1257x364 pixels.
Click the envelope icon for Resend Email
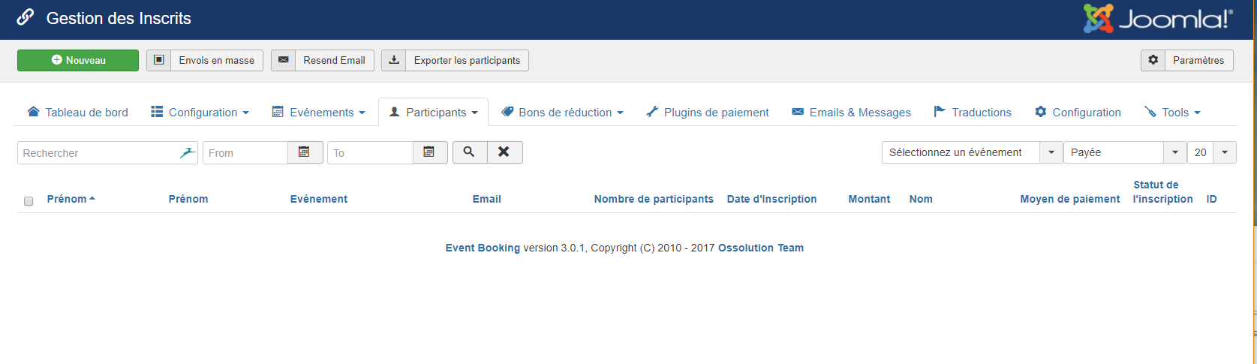click(x=284, y=60)
